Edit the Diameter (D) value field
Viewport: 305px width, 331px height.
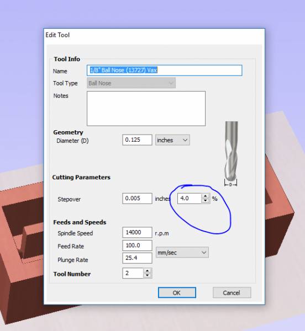(x=137, y=140)
